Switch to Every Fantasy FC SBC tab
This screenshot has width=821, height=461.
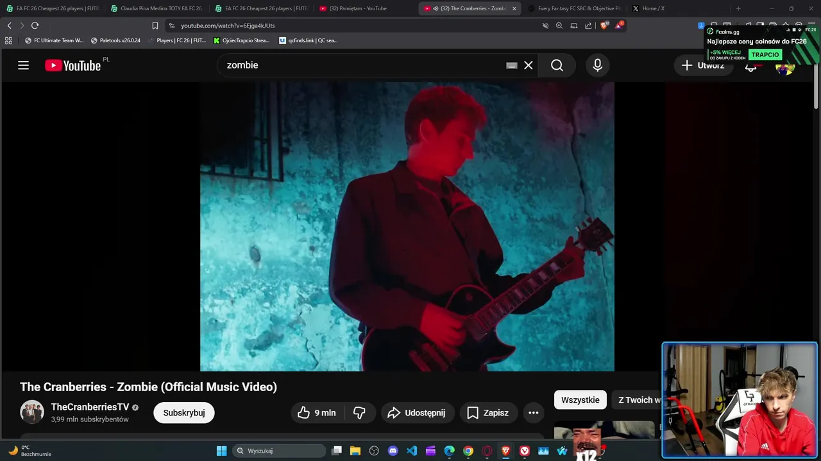tap(574, 8)
